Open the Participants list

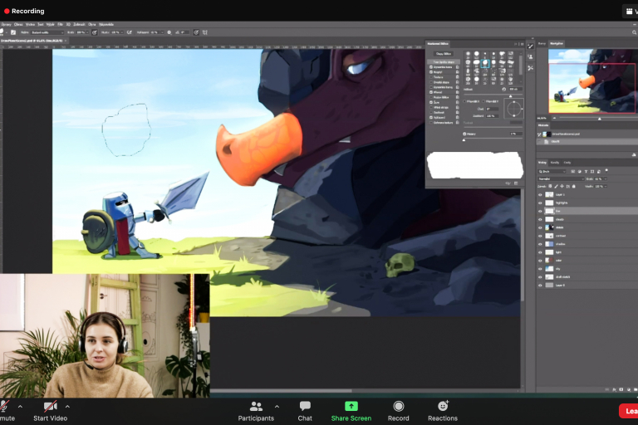pyautogui.click(x=256, y=406)
